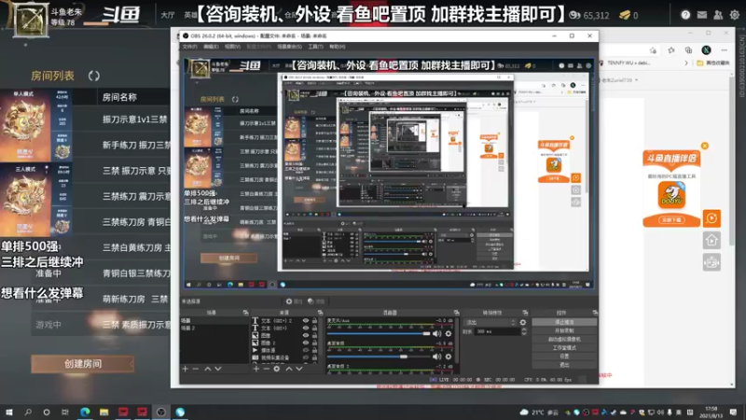This screenshot has height=420, width=746.
Task: Open the 淡出 transition dropdown
Action: click(x=490, y=322)
